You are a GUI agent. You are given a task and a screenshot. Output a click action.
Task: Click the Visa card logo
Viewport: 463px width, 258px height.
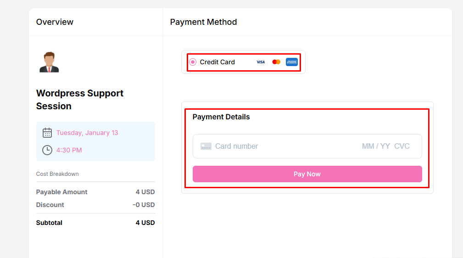261,62
